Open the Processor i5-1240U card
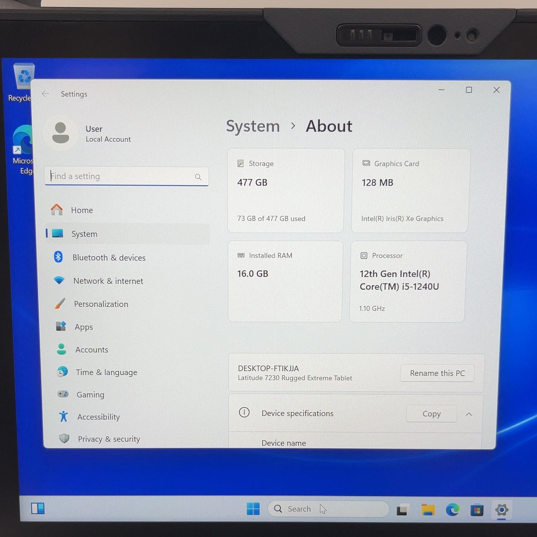537x537 pixels. [408, 281]
